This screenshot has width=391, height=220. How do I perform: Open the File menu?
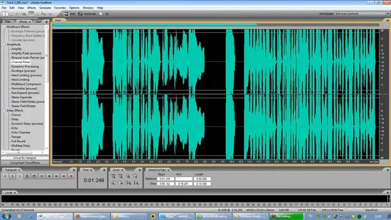4,8
